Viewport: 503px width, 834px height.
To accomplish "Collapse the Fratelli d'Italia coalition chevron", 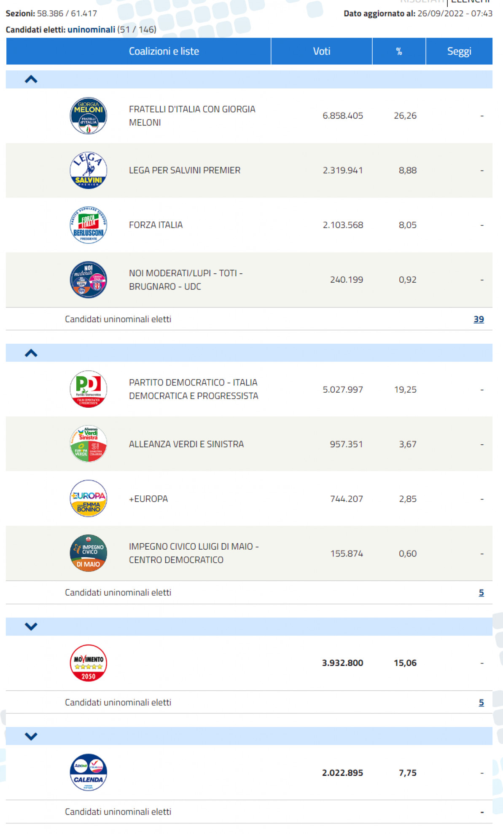I will [x=31, y=79].
